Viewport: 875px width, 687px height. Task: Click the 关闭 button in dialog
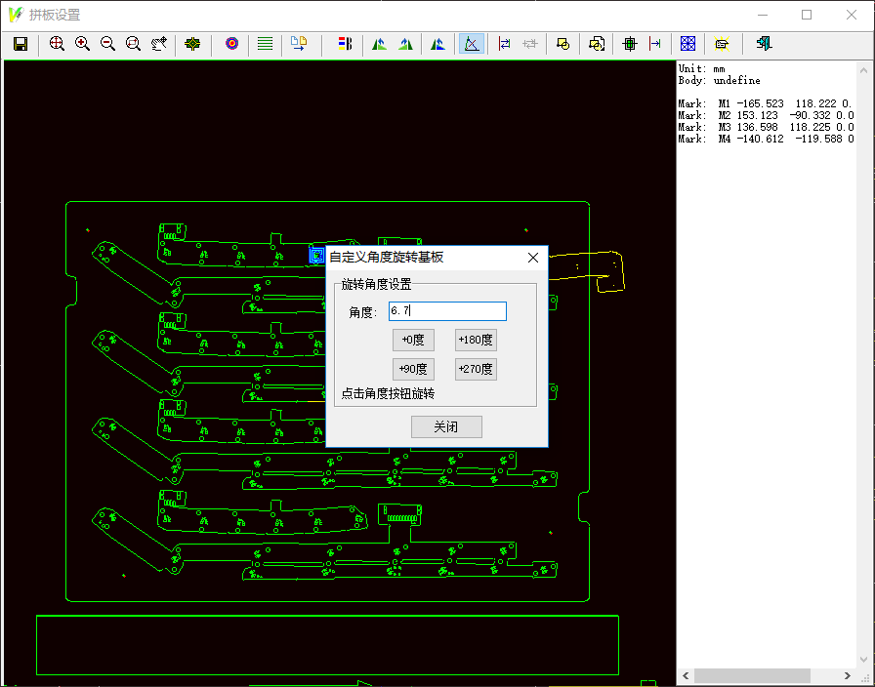[x=446, y=427]
